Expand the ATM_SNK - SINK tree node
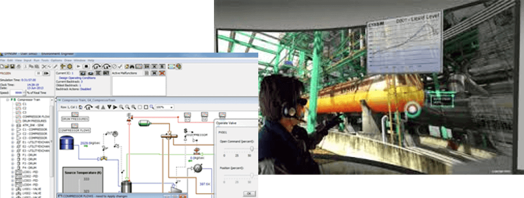The image size is (524, 198). pos(13,126)
